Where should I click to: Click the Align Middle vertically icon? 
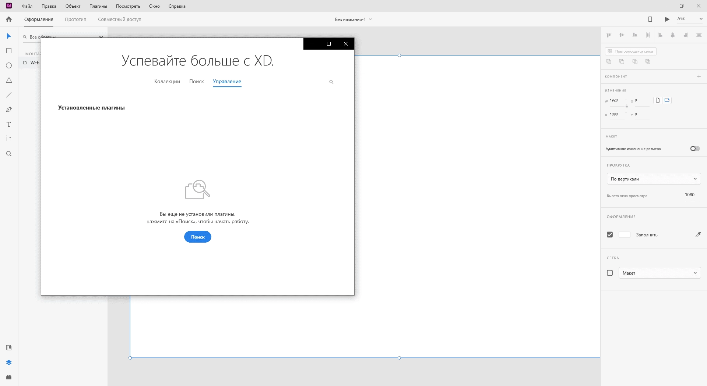(622, 35)
